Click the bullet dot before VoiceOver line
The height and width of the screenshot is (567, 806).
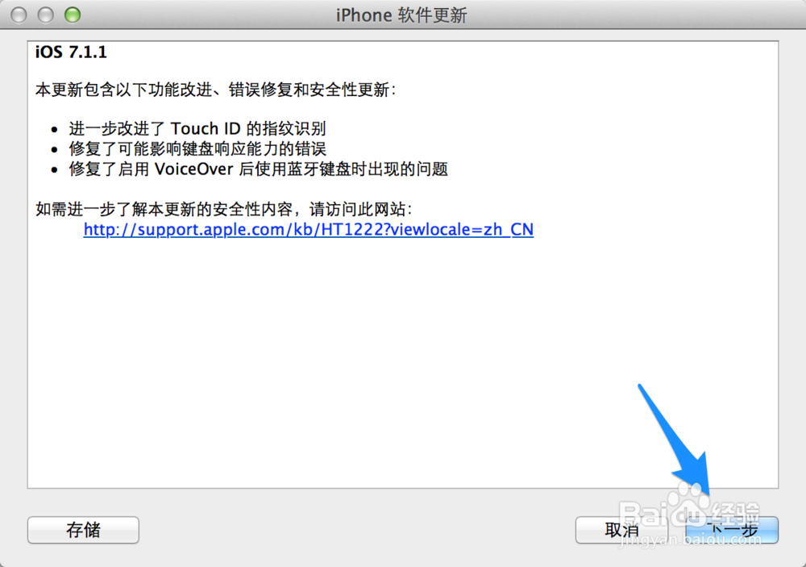pos(55,170)
